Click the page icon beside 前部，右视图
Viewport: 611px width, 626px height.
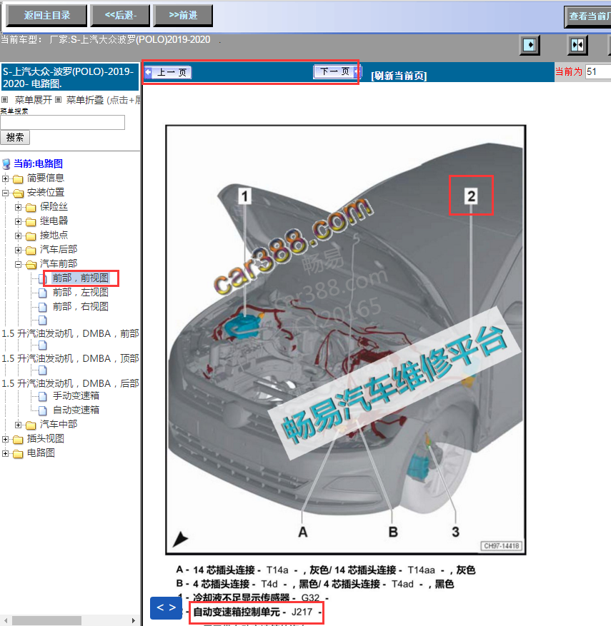(x=43, y=308)
